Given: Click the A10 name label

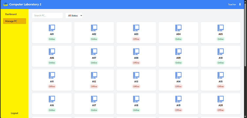Looking at the screenshot, I should pyautogui.click(x=220, y=58).
